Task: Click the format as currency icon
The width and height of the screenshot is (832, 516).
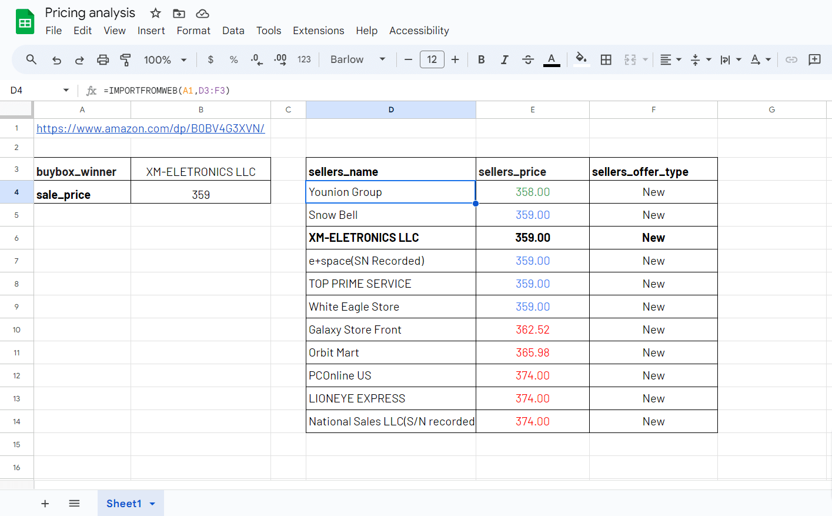Action: tap(210, 59)
